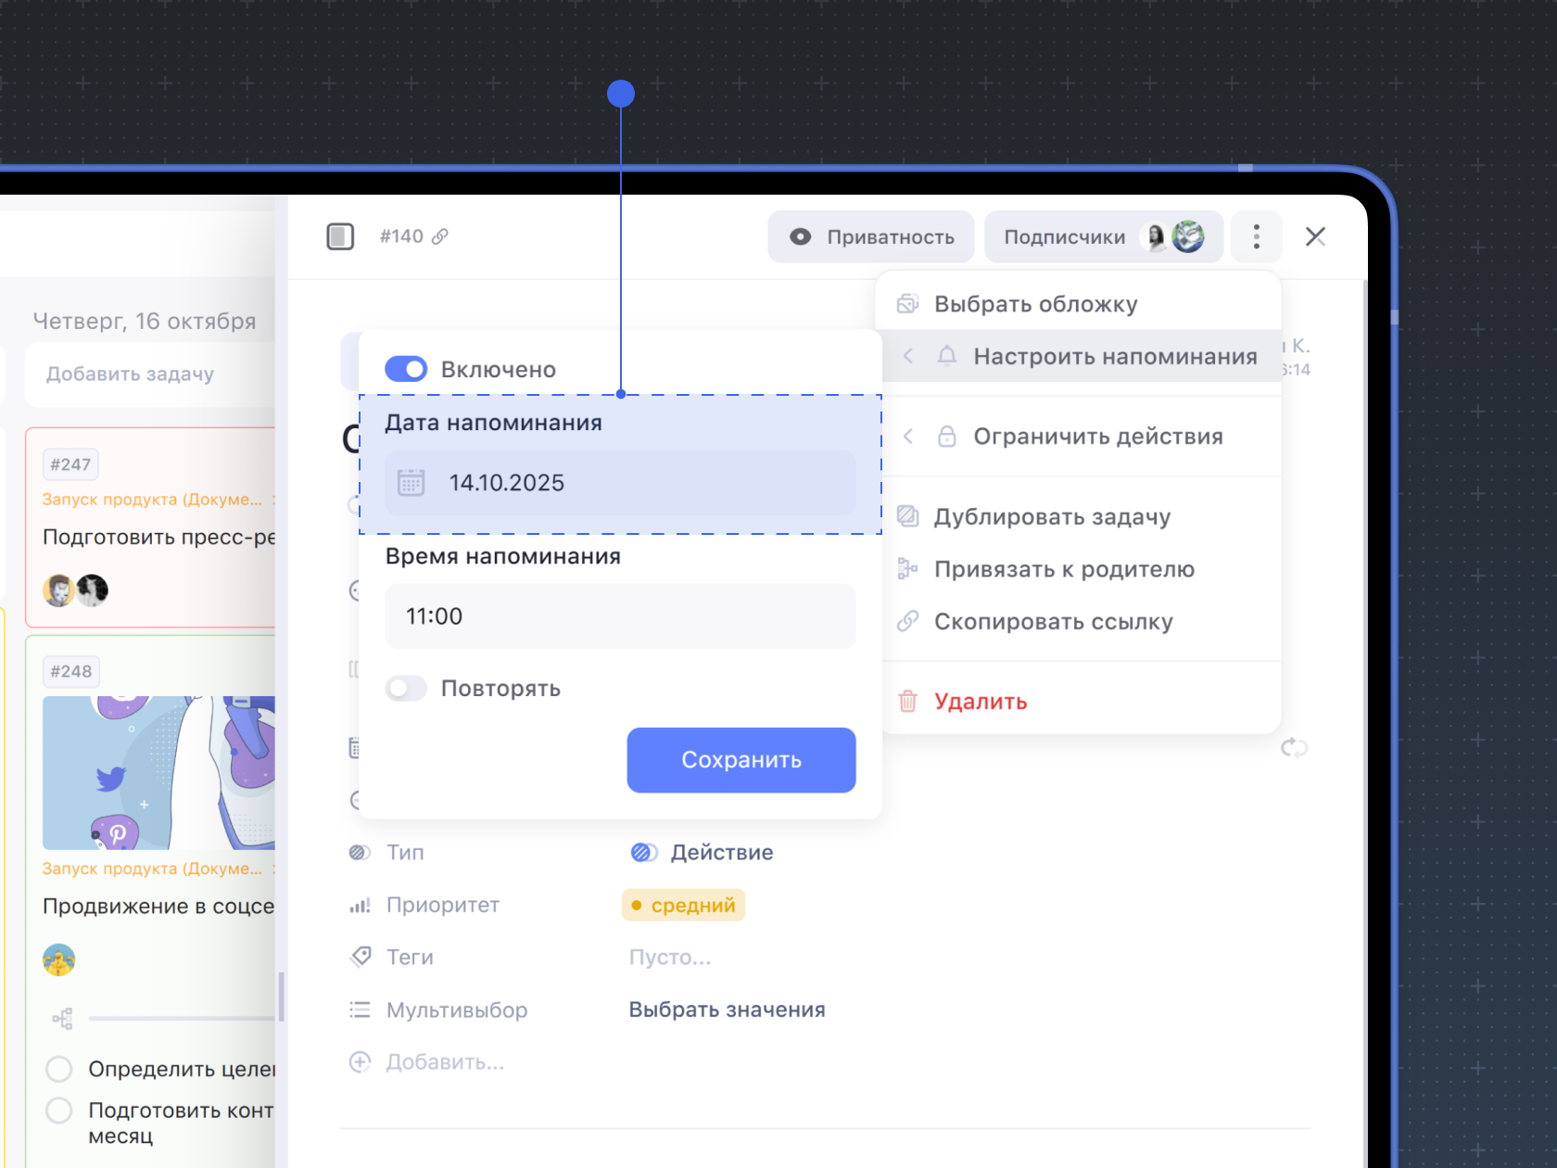Enable the Повторять toggle

coord(406,689)
